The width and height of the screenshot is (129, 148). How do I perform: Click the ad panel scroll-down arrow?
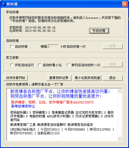click(119, 138)
